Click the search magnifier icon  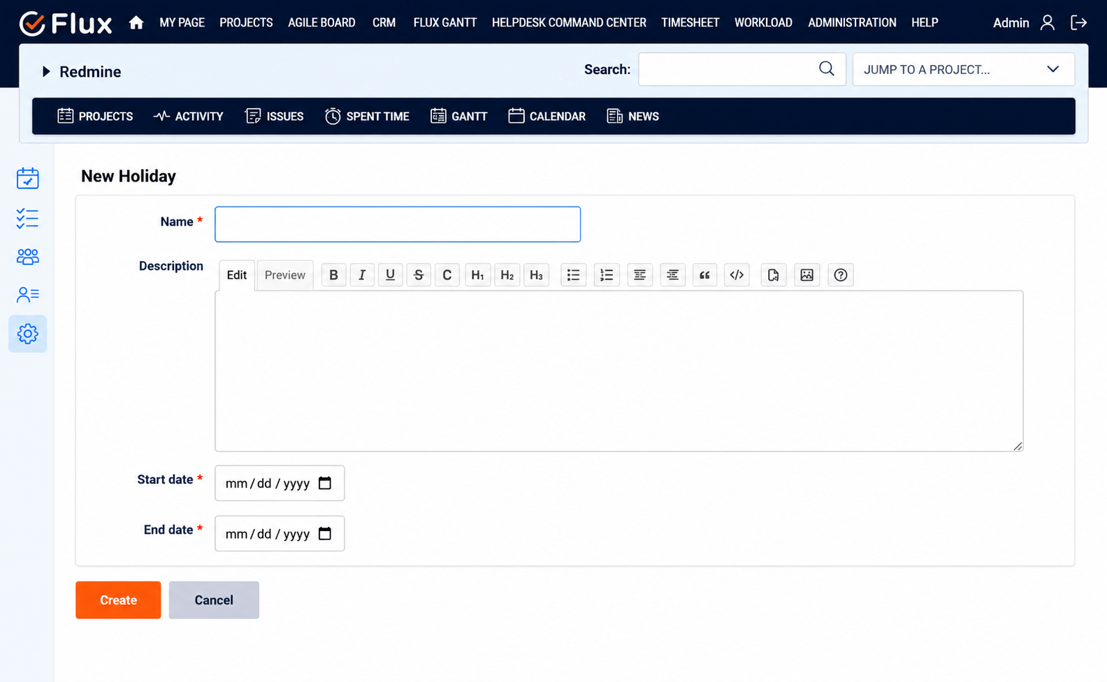click(x=826, y=69)
